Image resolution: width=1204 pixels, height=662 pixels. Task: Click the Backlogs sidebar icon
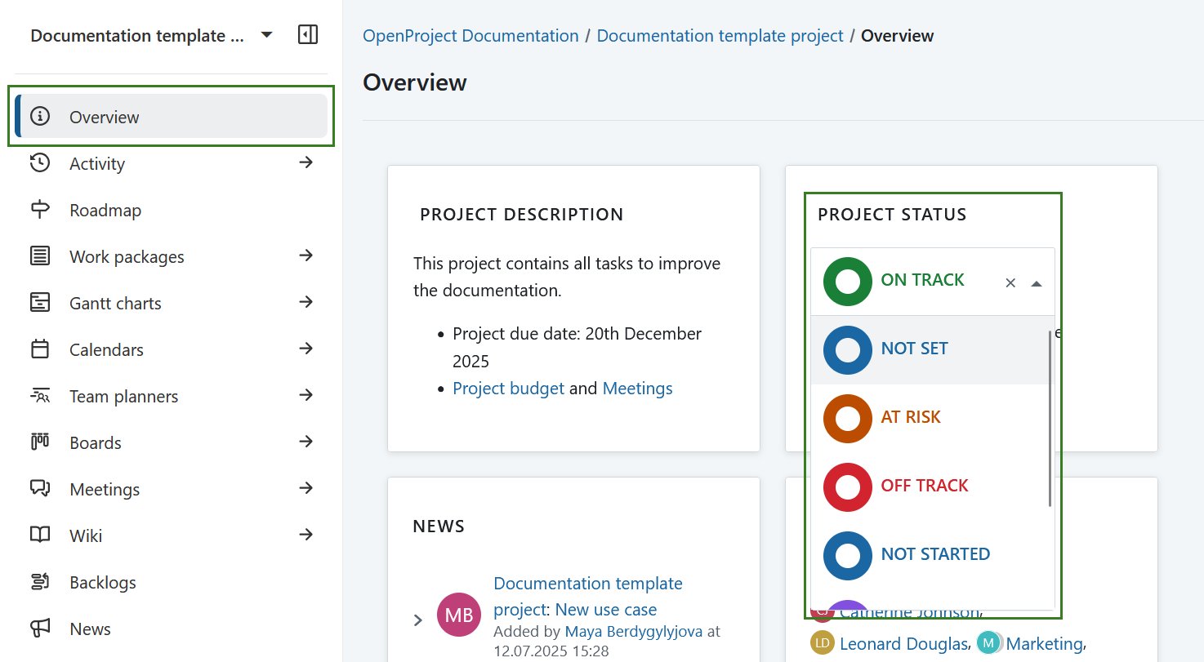click(x=39, y=581)
